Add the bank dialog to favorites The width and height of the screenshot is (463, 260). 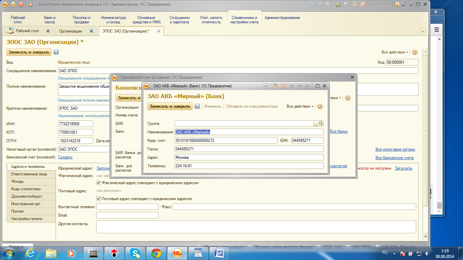point(266,86)
